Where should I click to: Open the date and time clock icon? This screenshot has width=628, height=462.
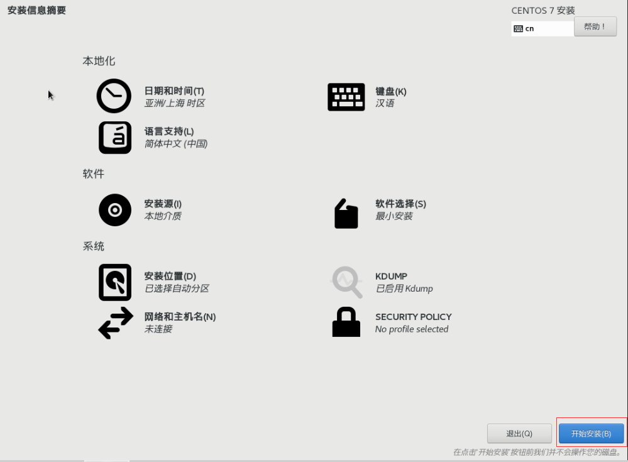click(114, 96)
